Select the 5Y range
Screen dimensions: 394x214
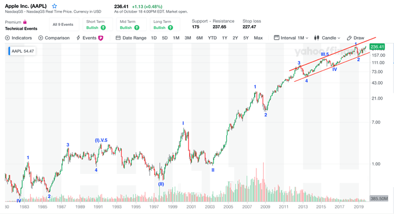[x=246, y=38]
